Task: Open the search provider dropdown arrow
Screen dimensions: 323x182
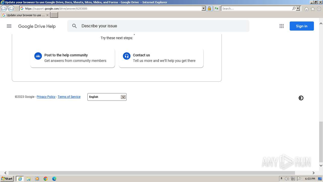Action: pyautogui.click(x=298, y=9)
